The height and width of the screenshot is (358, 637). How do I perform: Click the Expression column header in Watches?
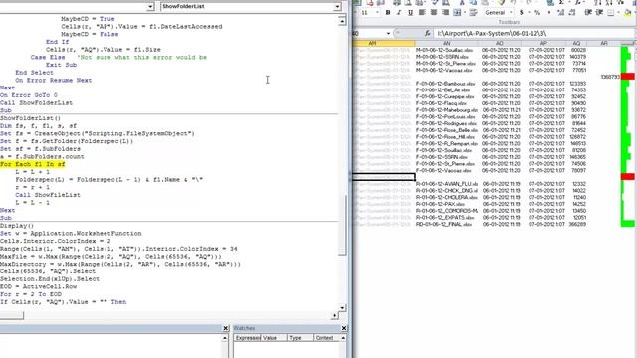click(x=248, y=338)
